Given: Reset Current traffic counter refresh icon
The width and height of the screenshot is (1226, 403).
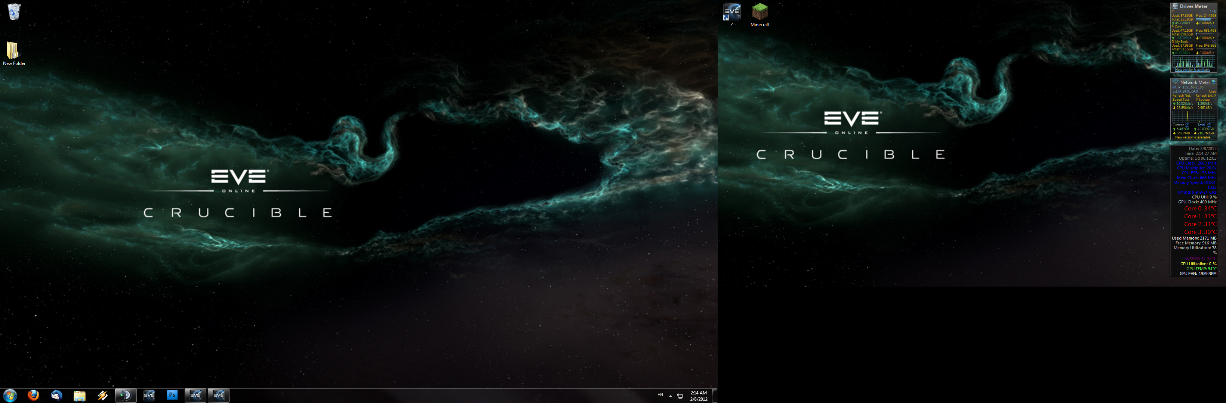Looking at the screenshot, I should click(x=1187, y=125).
